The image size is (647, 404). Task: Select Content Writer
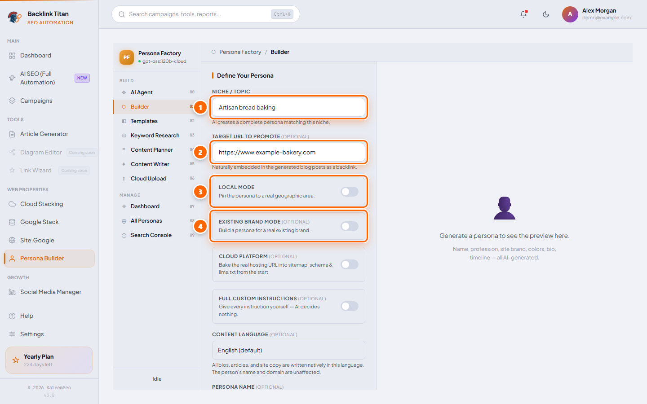tap(157, 164)
